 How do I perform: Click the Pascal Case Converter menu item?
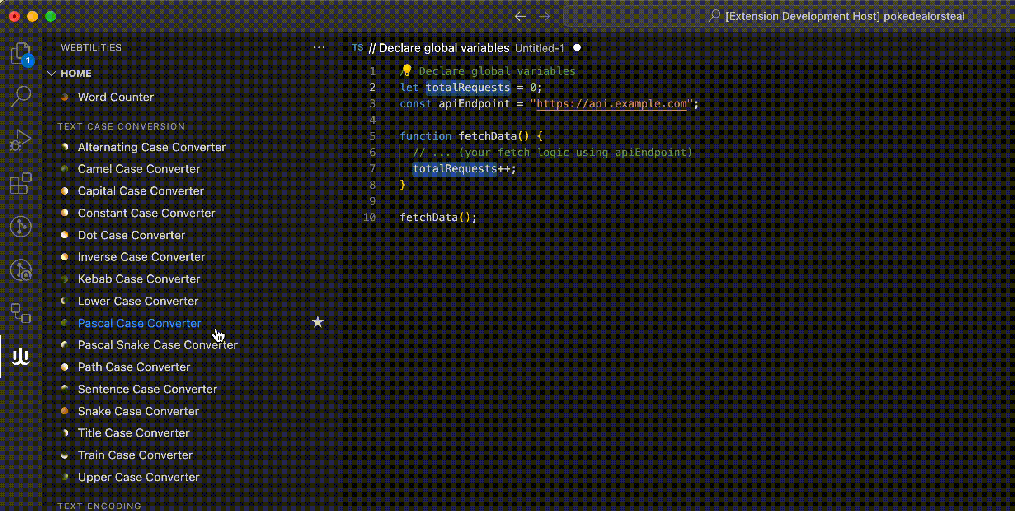[140, 323]
